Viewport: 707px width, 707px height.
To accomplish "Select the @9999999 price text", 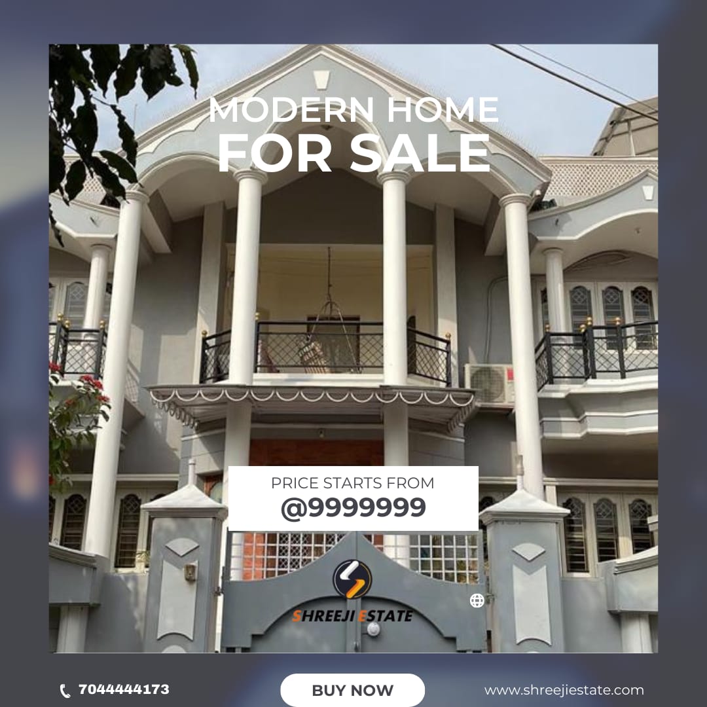I will pyautogui.click(x=353, y=508).
